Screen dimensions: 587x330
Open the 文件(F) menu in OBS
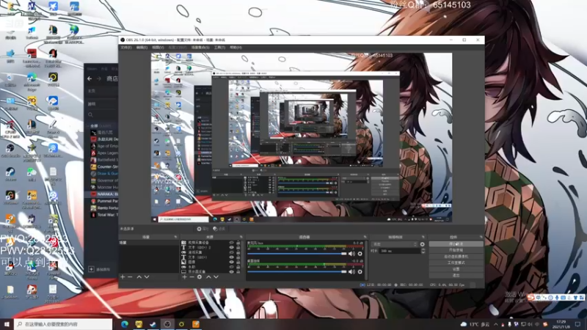point(125,48)
